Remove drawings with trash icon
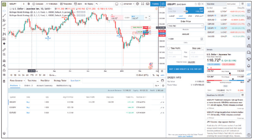This screenshot has width=253, height=140. pyautogui.click(x=4, y=81)
